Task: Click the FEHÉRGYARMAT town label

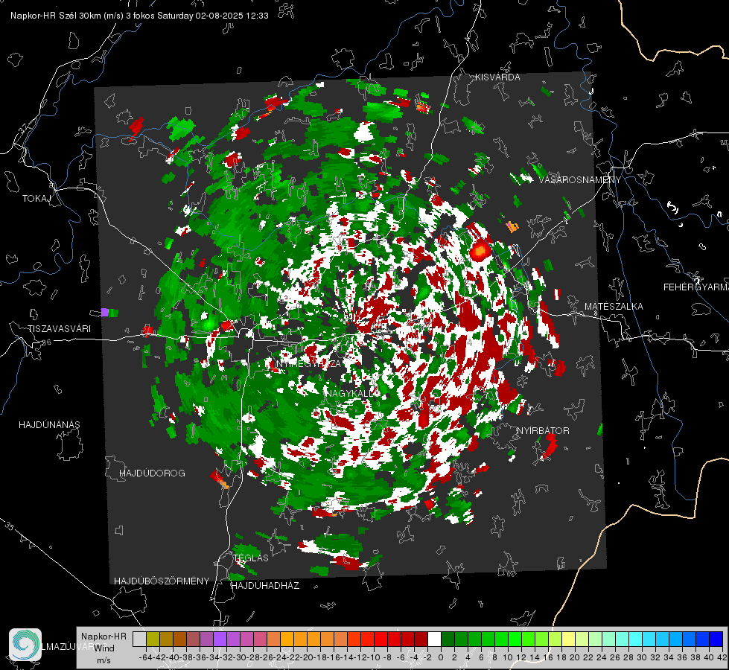Action: pos(696,287)
